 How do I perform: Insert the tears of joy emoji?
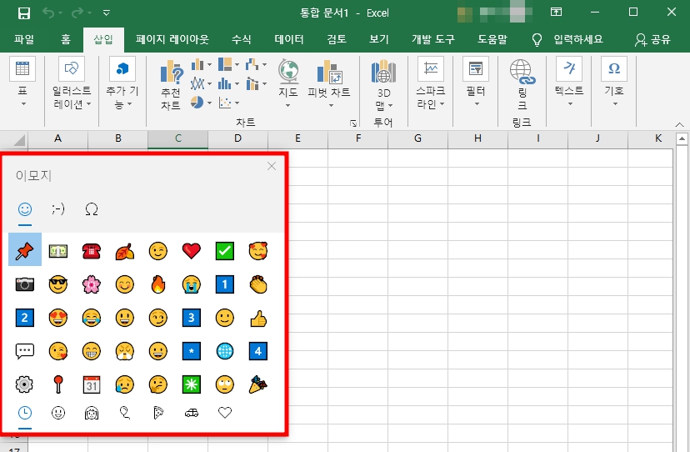92,318
